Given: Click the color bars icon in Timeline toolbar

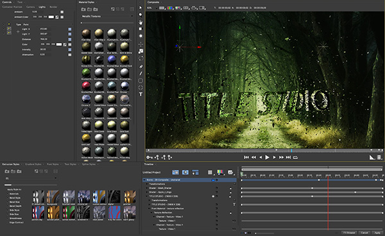Looking at the screenshot, I should tap(220, 173).
